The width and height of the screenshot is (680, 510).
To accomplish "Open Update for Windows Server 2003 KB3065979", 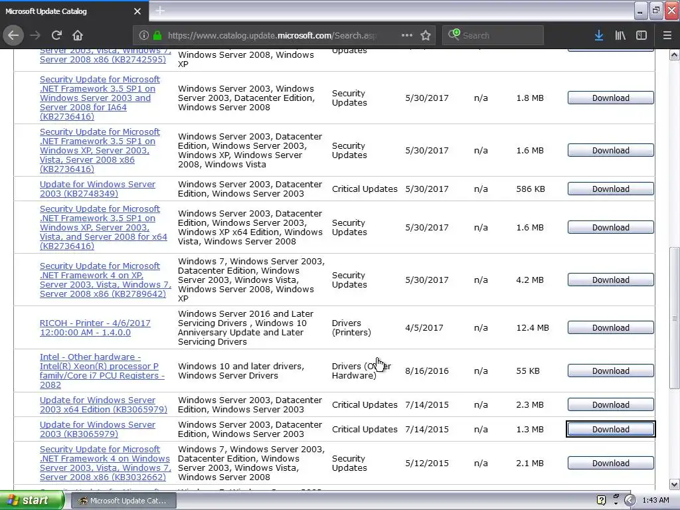I will [x=98, y=430].
